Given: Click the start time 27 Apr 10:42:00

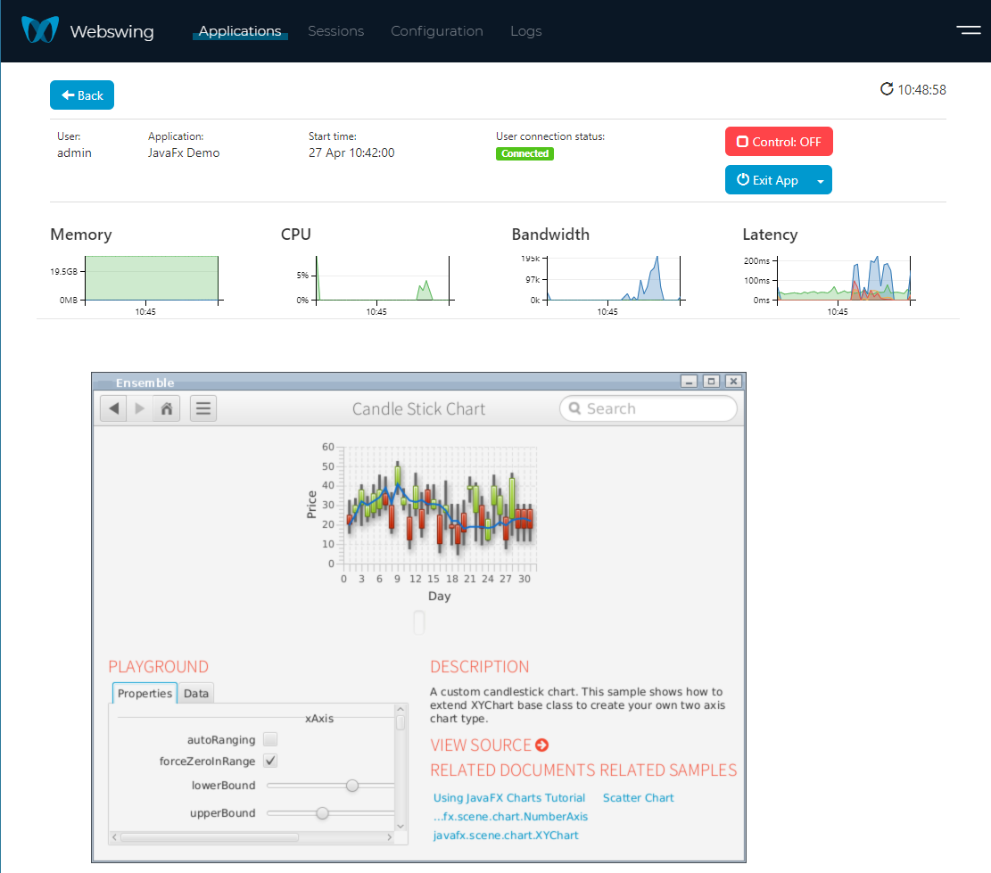Looking at the screenshot, I should coord(351,152).
